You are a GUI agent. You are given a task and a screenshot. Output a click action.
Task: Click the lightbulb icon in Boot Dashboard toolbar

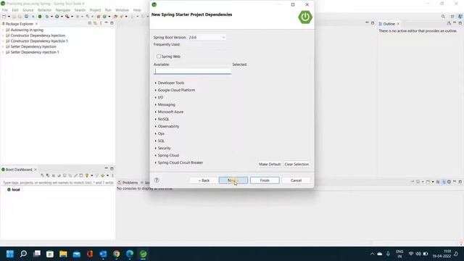tap(87, 175)
